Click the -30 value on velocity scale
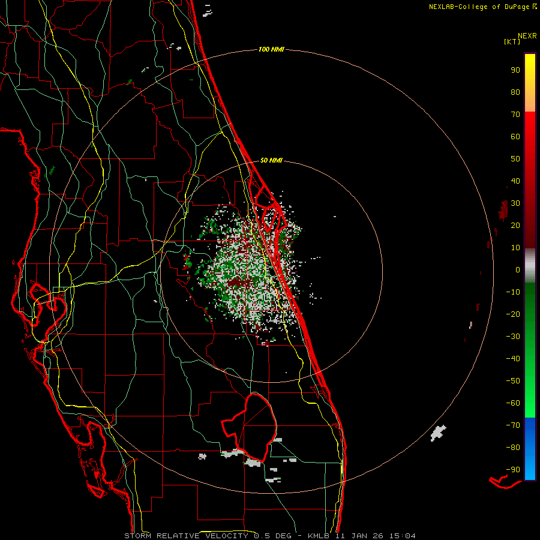The image size is (540, 540). pyautogui.click(x=513, y=337)
